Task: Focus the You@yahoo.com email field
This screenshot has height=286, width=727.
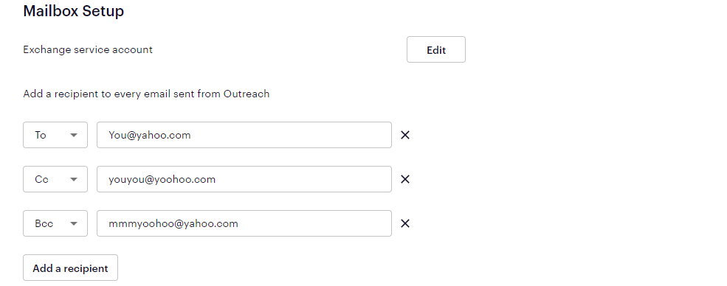Action: [x=244, y=135]
